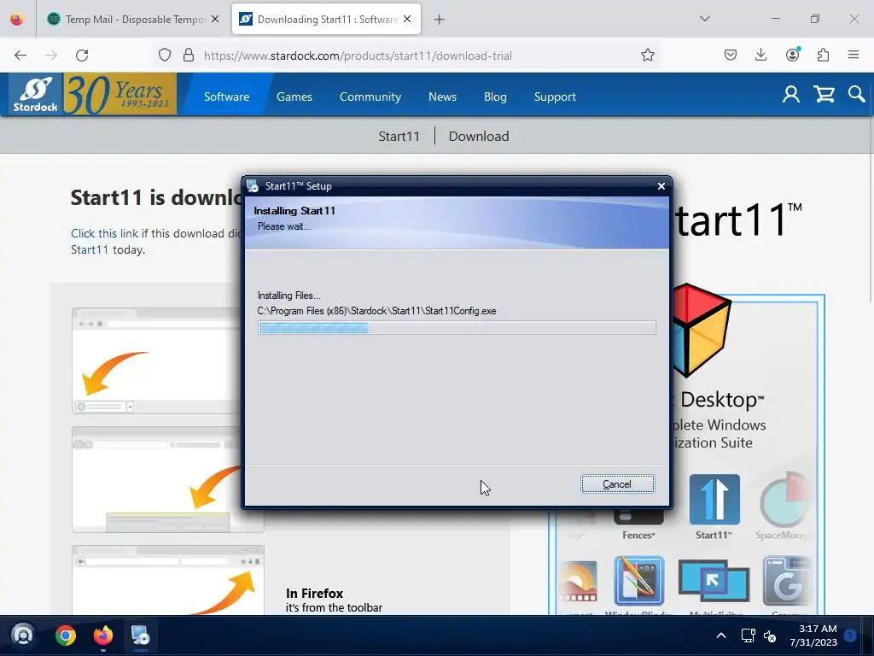Go back to the previous page
This screenshot has height=656, width=874.
20,56
